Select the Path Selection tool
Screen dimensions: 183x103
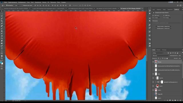2,51
